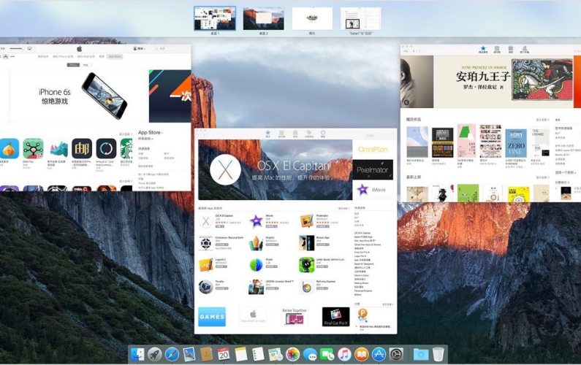Select iPhone segment in iTunes window
The height and width of the screenshot is (365, 581).
73,65
